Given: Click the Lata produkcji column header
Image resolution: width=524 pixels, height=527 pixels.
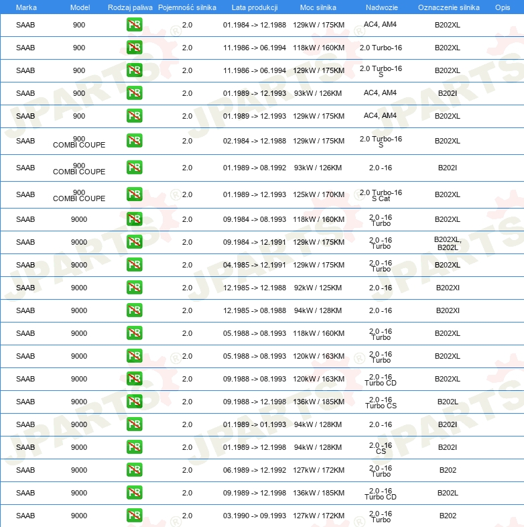Looking at the screenshot, I should tap(255, 7).
